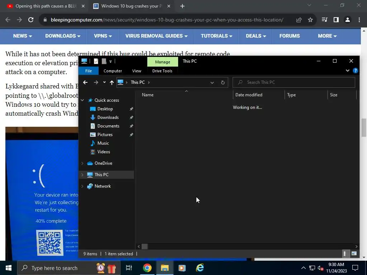This screenshot has width=367, height=275.
Task: Reload the BleepingComputer page
Action: tap(31, 20)
